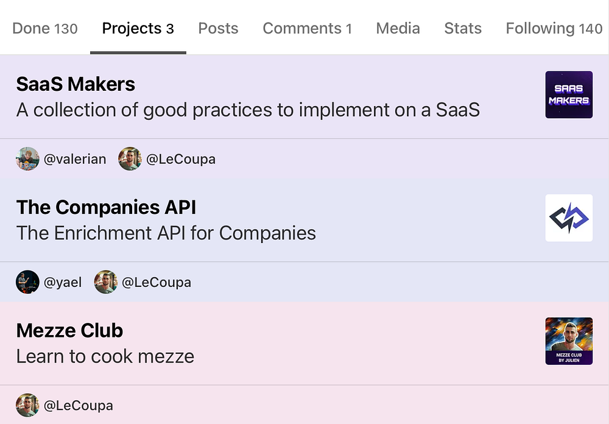Click @LeCoupa's avatar under SaaS Makers
Viewport: 609px width, 424px height.
(x=130, y=159)
